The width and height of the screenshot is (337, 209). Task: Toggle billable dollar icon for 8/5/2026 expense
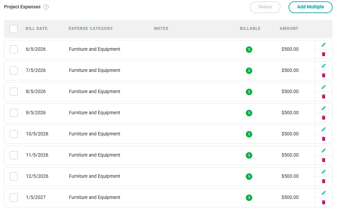(x=249, y=92)
